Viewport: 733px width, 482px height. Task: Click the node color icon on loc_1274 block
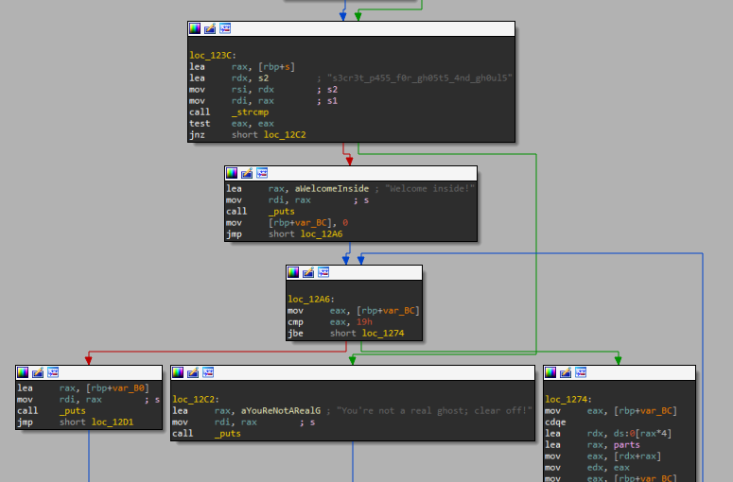tap(550, 372)
